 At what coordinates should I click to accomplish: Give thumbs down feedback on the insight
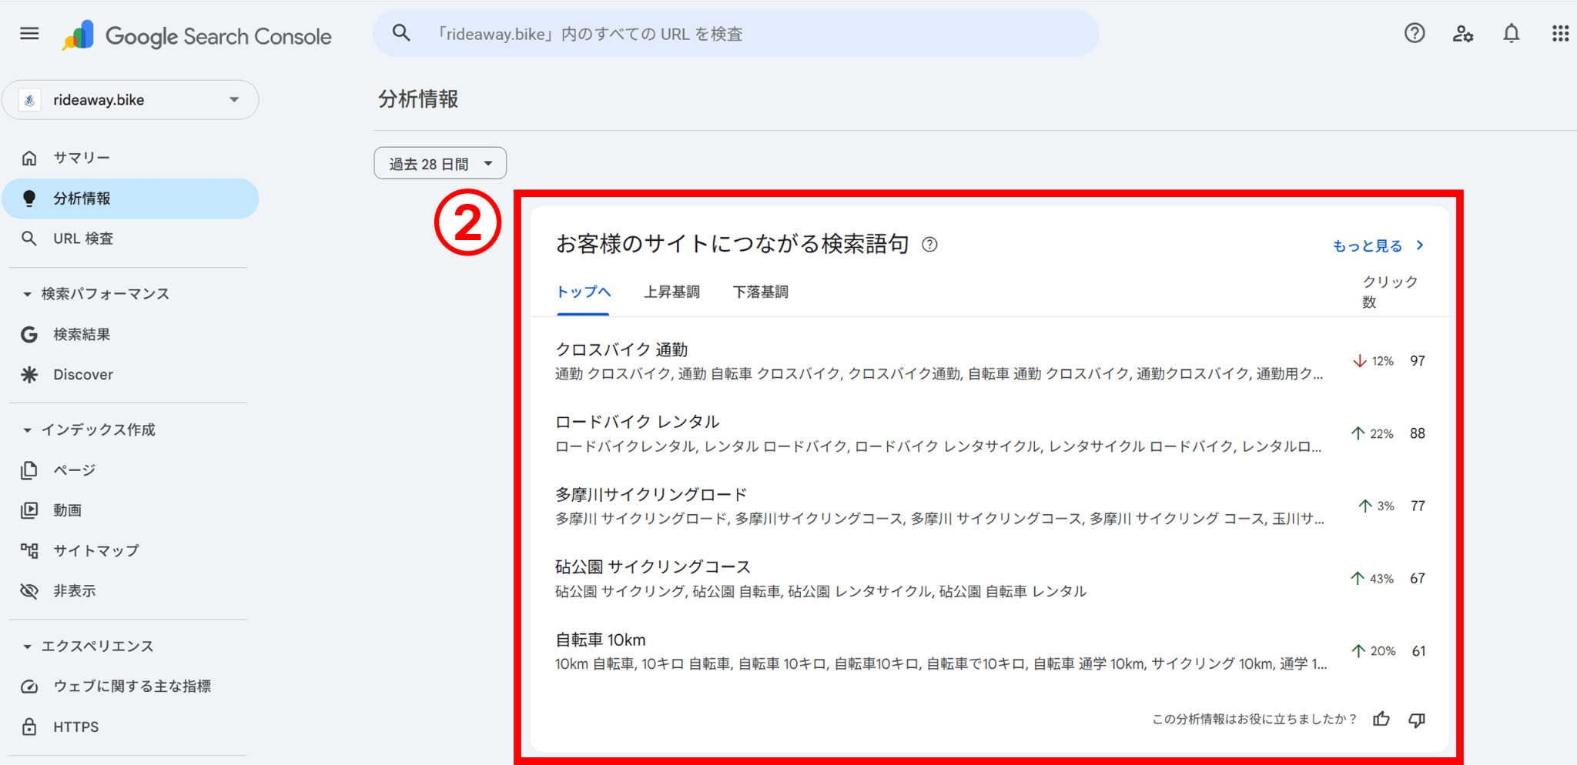pos(1417,720)
